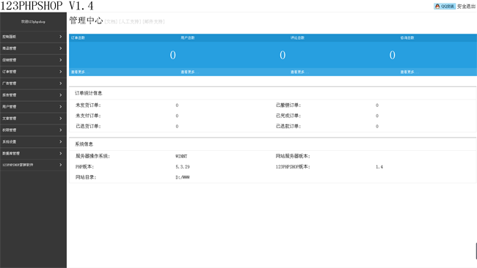
Task: Expand the chevron beside 权限管理
Action: click(60, 130)
